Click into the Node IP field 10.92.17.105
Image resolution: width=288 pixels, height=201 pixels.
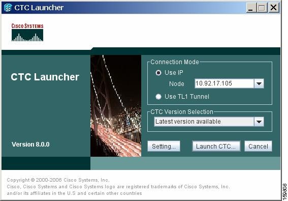225,83
